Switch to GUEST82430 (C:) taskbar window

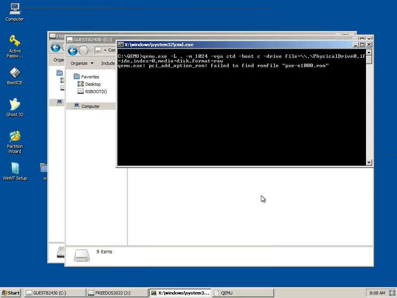[x=55, y=293]
